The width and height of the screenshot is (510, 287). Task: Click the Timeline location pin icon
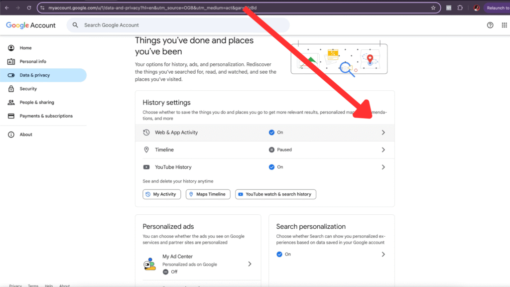tap(146, 149)
